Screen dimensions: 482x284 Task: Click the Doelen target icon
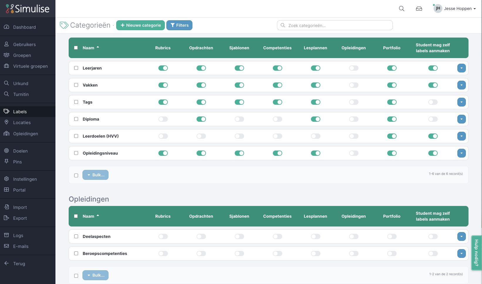(x=6, y=151)
